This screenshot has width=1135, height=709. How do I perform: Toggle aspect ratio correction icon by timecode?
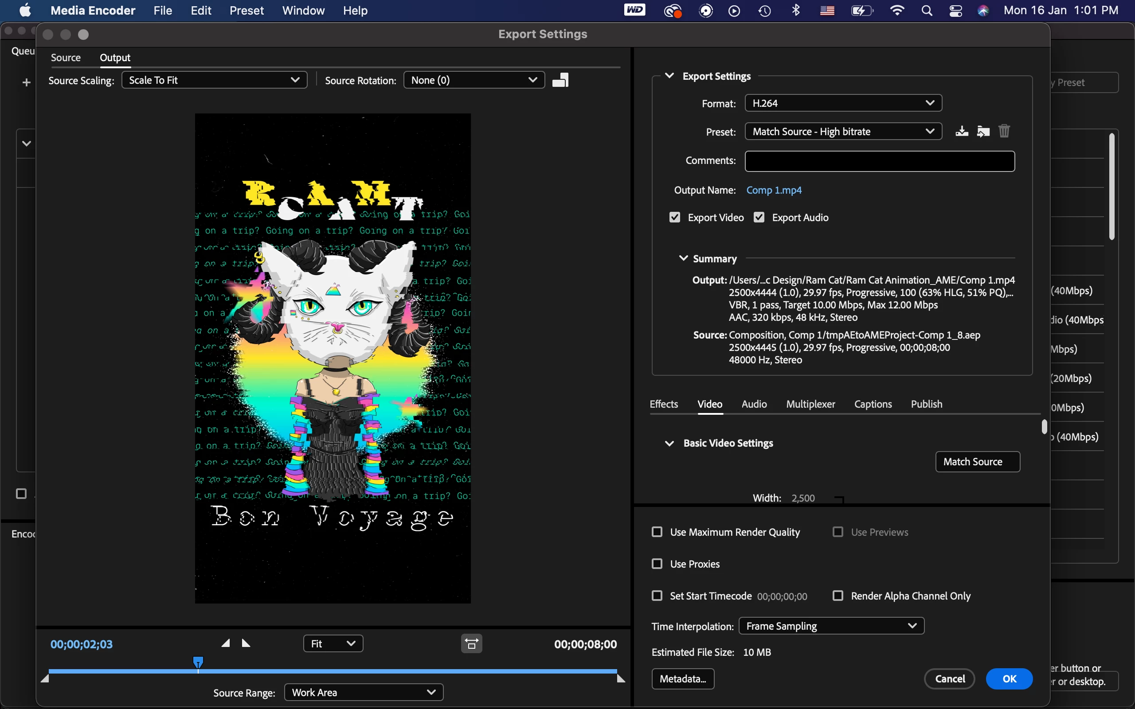(x=471, y=644)
